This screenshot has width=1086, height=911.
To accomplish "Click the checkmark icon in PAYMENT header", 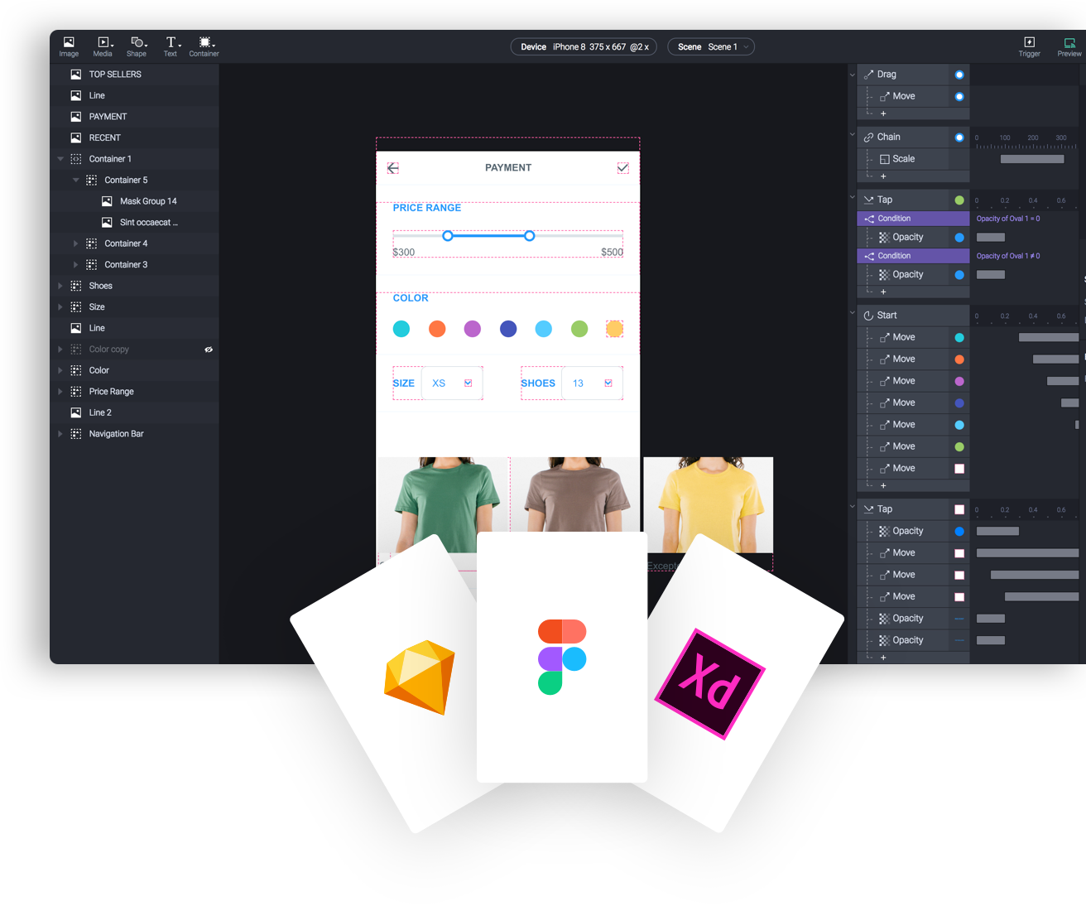I will 623,168.
